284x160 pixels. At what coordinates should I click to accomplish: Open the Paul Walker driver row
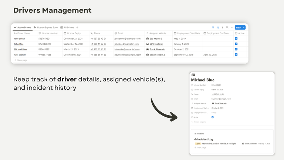point(20,54)
